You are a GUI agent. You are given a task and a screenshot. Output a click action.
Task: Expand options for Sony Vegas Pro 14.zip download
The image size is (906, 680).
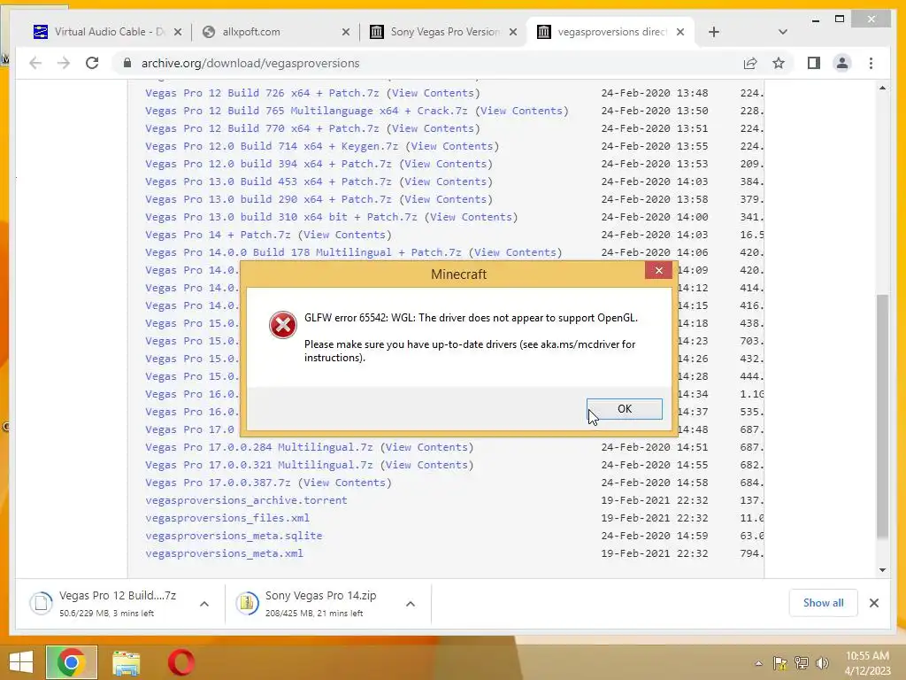tap(411, 604)
